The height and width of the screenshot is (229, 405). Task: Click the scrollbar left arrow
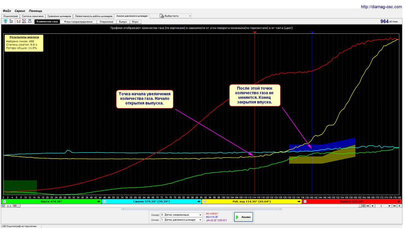[19, 206]
